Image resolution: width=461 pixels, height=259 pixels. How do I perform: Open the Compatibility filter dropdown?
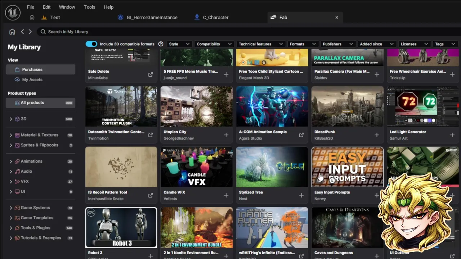coord(214,44)
